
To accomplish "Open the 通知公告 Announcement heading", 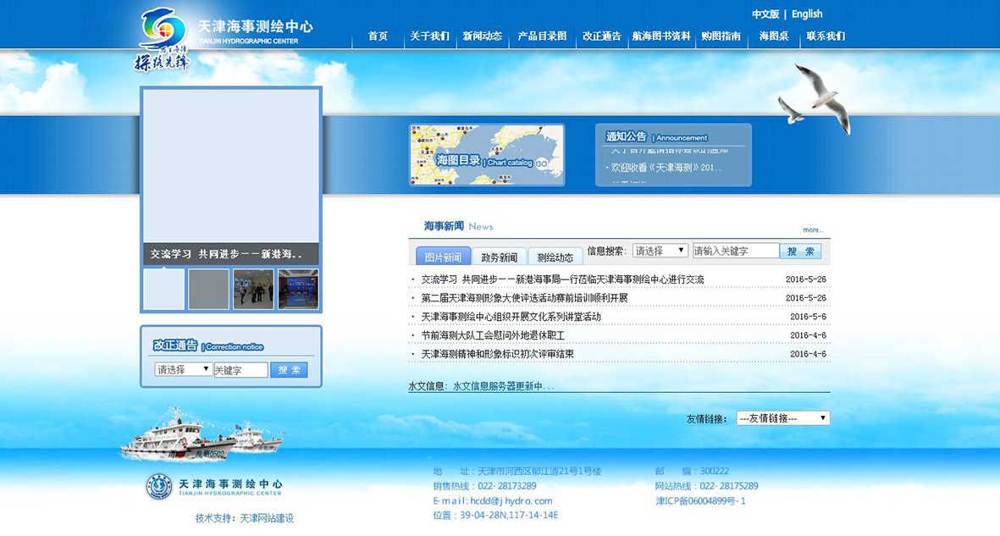I will (656, 136).
